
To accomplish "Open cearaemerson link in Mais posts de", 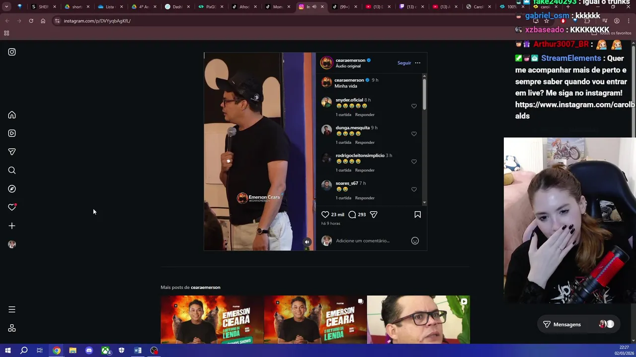I will pos(205,288).
